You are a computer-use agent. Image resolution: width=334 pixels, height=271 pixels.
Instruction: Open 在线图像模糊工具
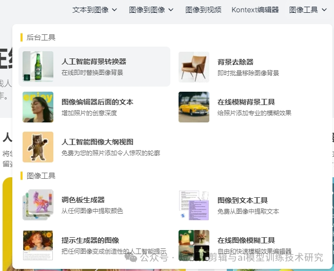pos(246,240)
